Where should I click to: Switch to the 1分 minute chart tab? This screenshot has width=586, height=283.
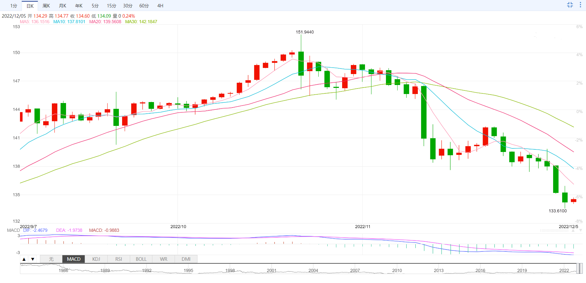tap(14, 6)
